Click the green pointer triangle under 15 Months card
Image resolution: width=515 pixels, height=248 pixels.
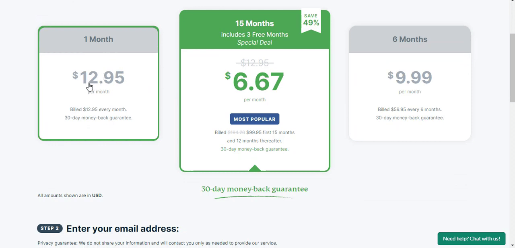pos(255,168)
